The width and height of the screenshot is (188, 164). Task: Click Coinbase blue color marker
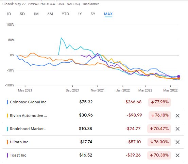(x=7, y=102)
